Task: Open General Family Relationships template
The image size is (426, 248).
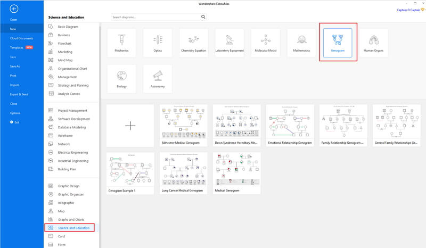Action: pos(396,126)
